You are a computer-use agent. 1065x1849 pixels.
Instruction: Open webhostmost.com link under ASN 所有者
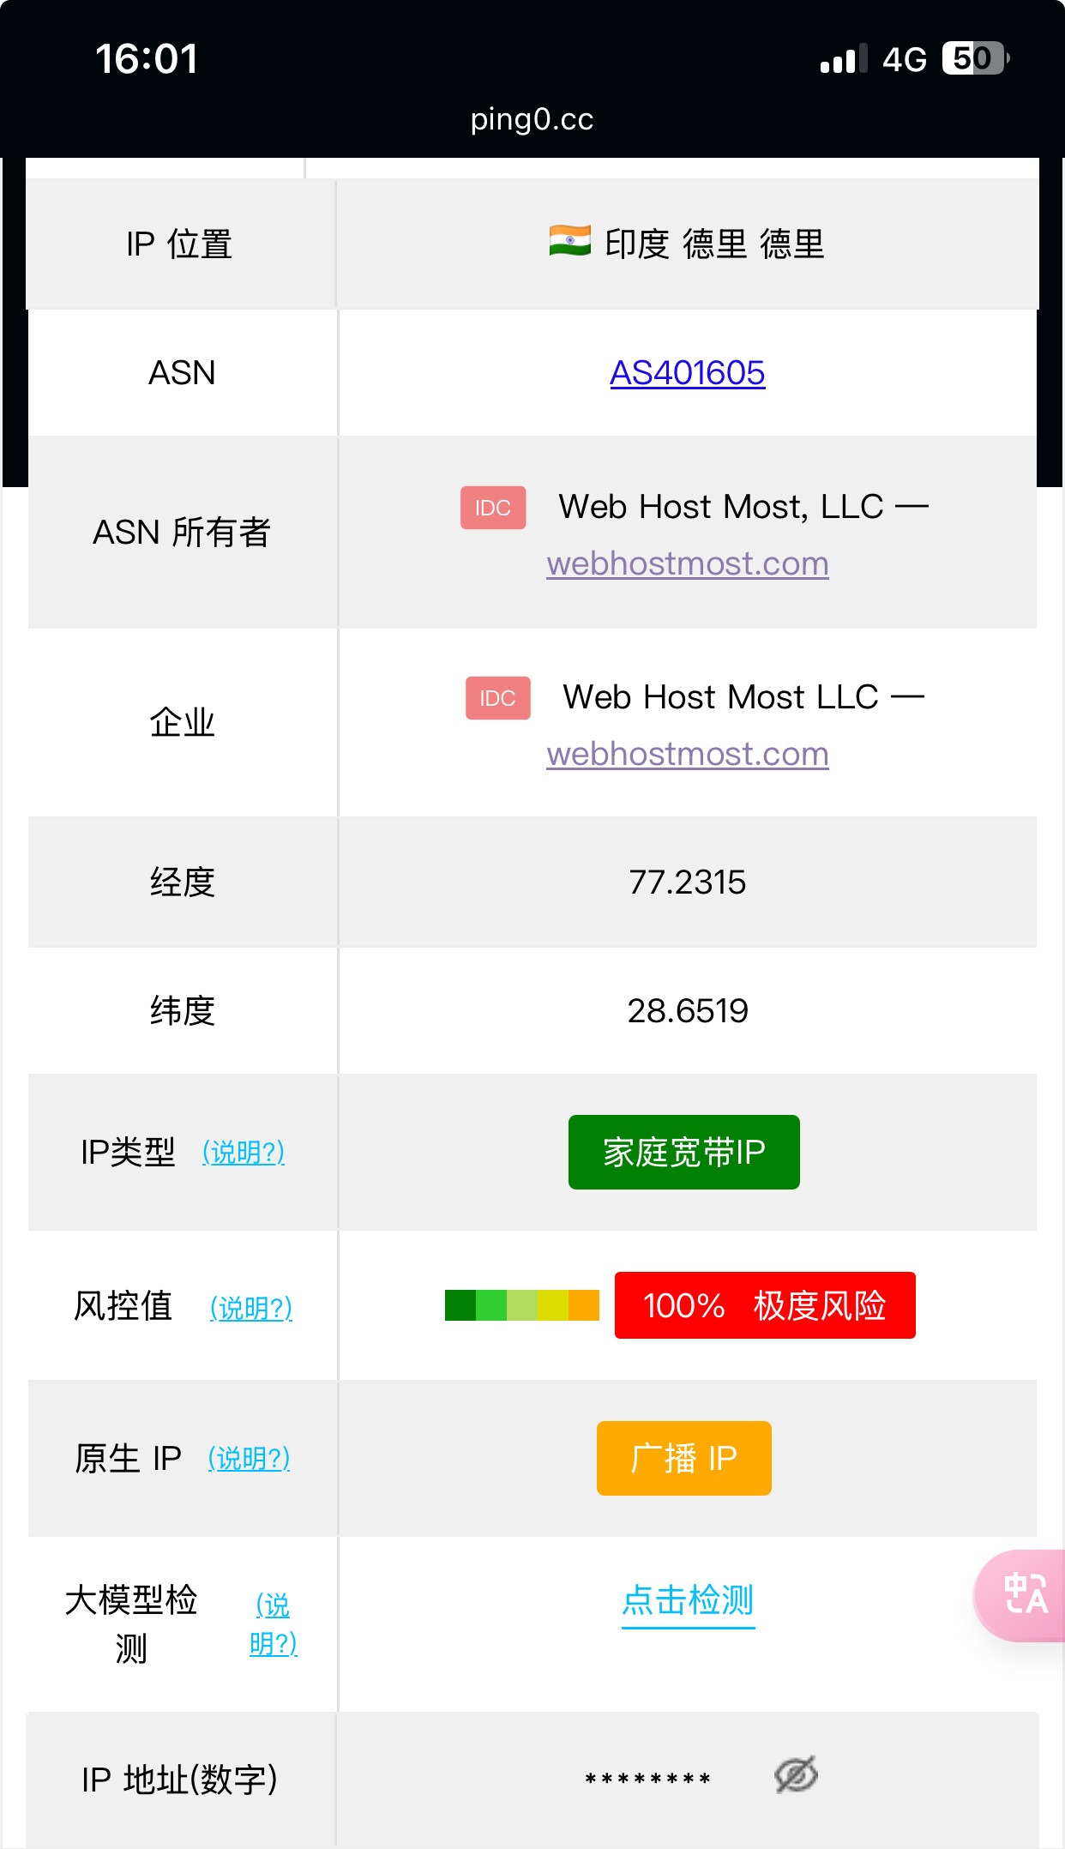[687, 563]
